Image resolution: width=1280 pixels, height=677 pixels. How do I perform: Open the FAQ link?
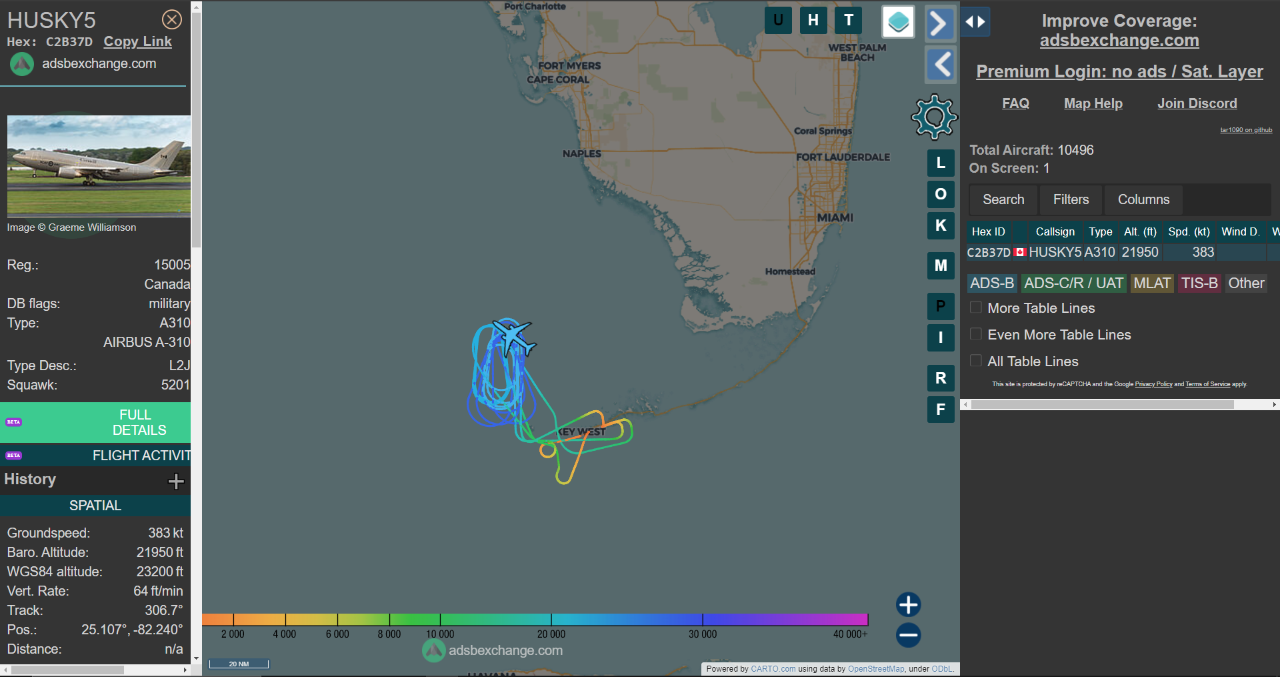[x=1015, y=103]
